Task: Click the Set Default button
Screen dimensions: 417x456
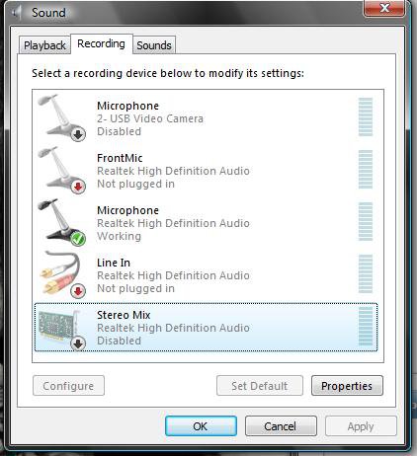Action: click(260, 386)
